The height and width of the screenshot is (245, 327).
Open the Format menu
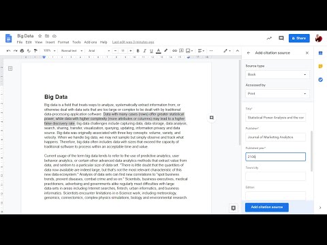(x=63, y=42)
